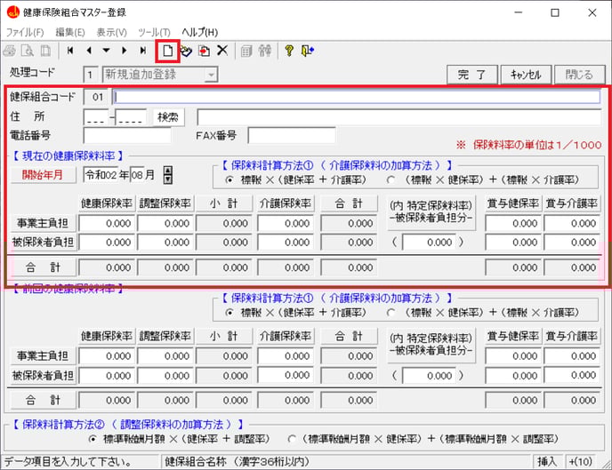Click the 健保組合コード 01 field

click(x=98, y=97)
